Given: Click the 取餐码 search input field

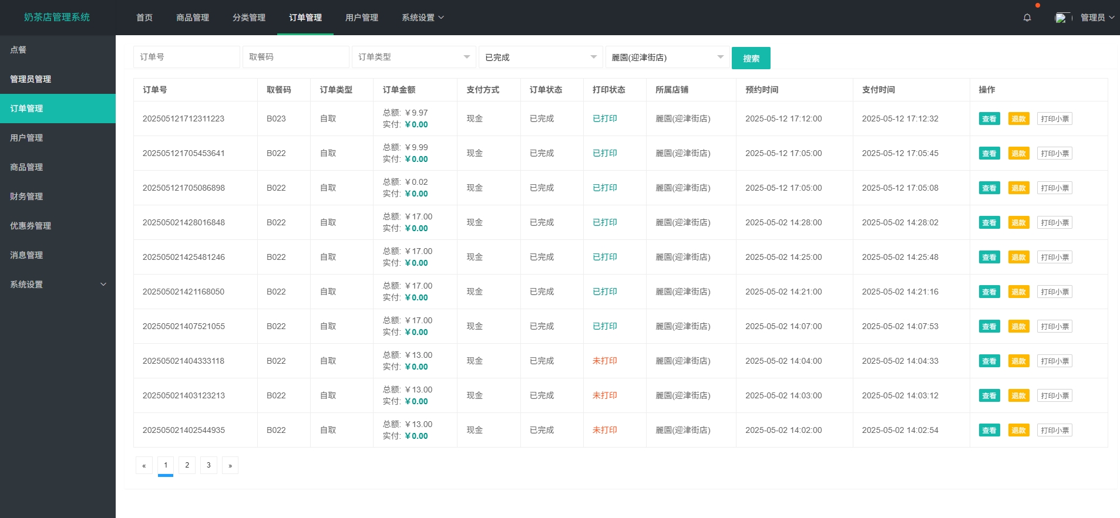Looking at the screenshot, I should [296, 57].
